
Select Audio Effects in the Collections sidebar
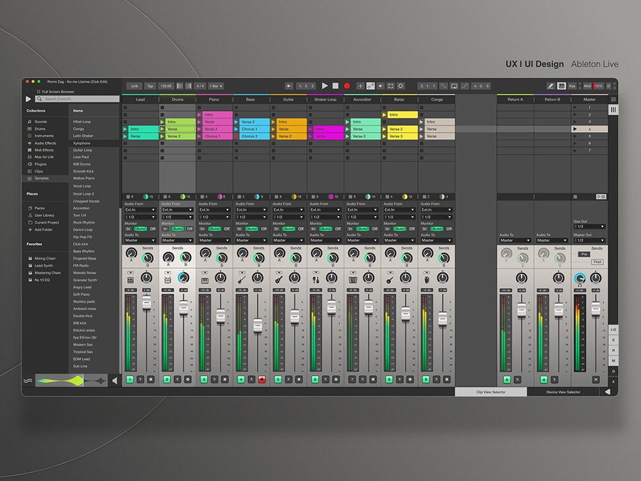click(x=44, y=143)
